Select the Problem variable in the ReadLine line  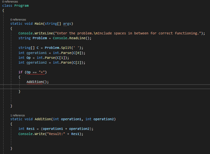click(39, 38)
